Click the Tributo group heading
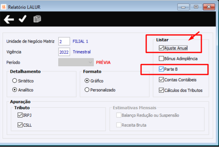This screenshot has height=147, width=219. (22, 108)
